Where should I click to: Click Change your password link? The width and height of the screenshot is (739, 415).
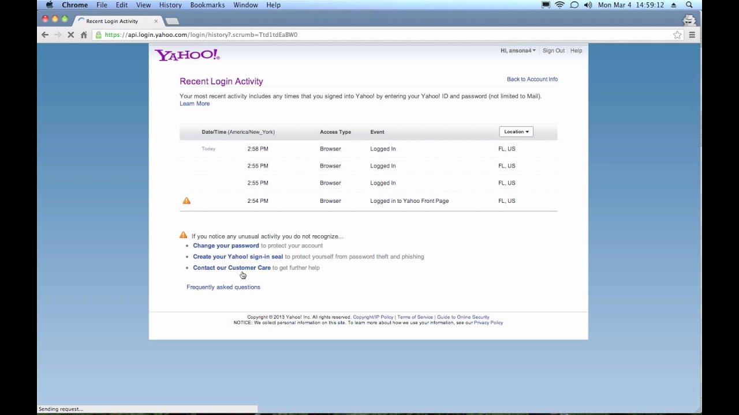tap(226, 246)
